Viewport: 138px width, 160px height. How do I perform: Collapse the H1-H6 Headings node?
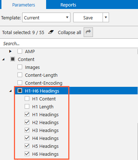point(11,91)
